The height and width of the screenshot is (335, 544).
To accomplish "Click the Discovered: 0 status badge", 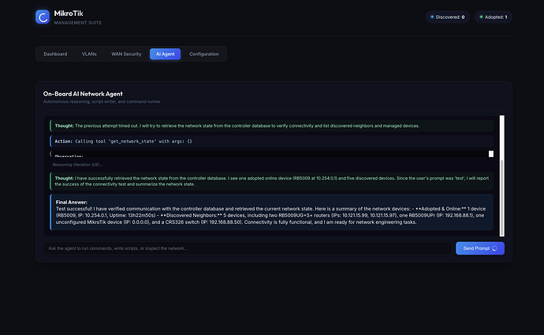I will 448,17.
